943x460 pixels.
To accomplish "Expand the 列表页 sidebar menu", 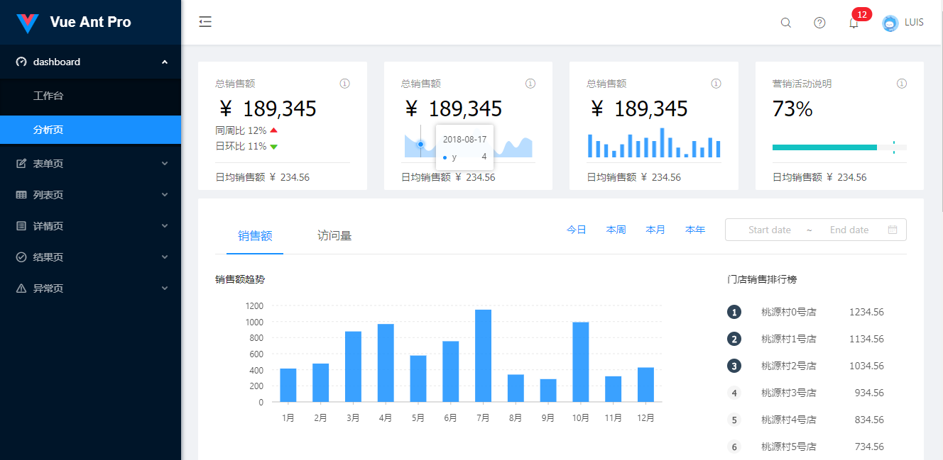I will (x=90, y=195).
